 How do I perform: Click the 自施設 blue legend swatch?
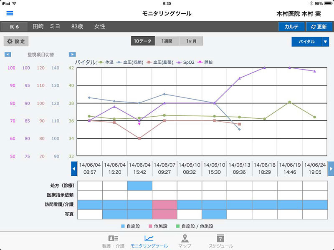click(x=123, y=226)
